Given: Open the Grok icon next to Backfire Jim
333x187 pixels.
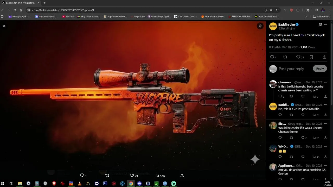Looking at the screenshot, I should pyautogui.click(x=320, y=24).
